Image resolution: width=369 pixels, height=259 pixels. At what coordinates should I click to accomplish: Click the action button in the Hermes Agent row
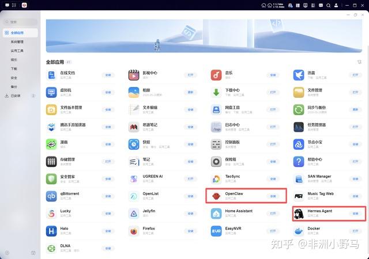point(355,214)
